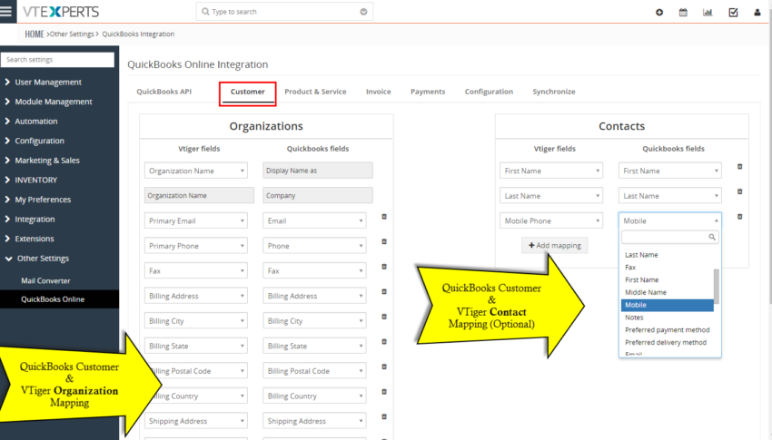Open Vtiger Primary Email dropdown
Image resolution: width=772 pixels, height=440 pixels.
tap(195, 220)
